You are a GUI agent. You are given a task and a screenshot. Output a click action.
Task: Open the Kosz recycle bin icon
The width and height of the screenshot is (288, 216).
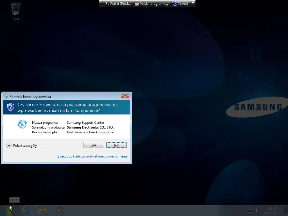[x=16, y=11]
